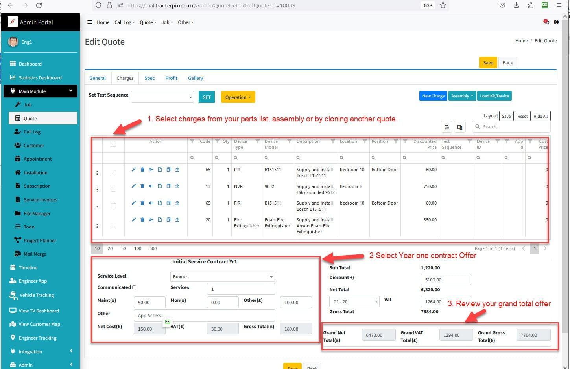
Task: Select the checkbox for the NVR row
Action: click(113, 189)
